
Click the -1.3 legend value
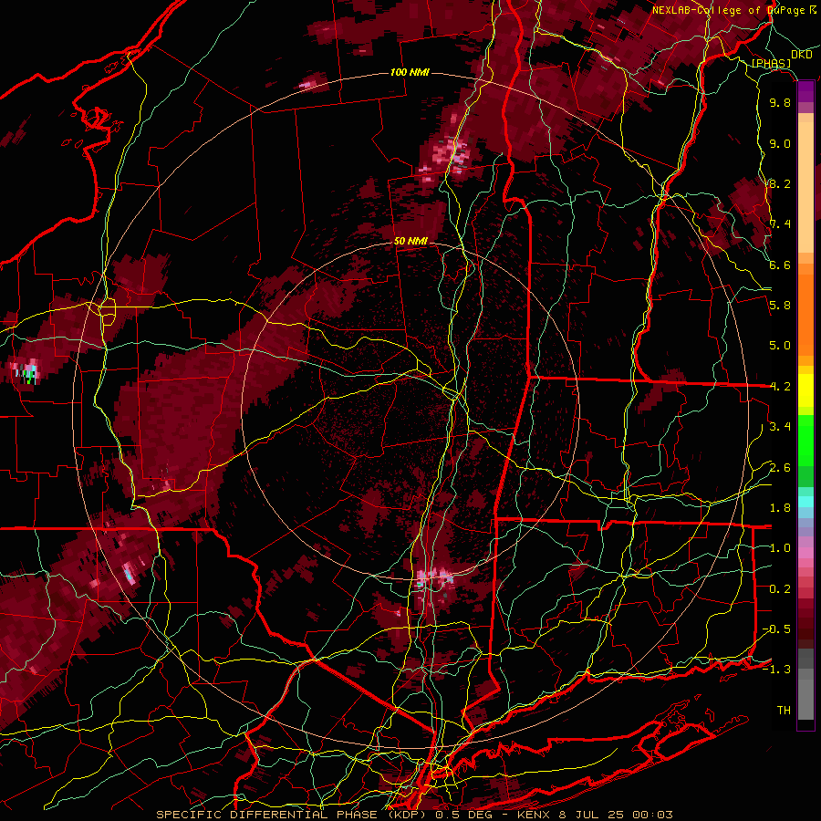tap(776, 670)
